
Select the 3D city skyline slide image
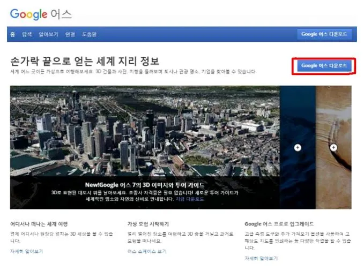(145, 131)
